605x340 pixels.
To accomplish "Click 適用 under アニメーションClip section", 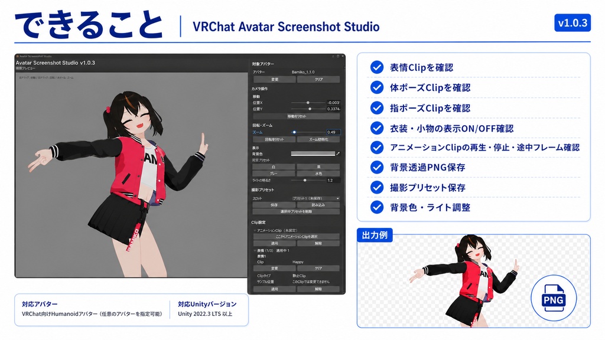I will (274, 243).
